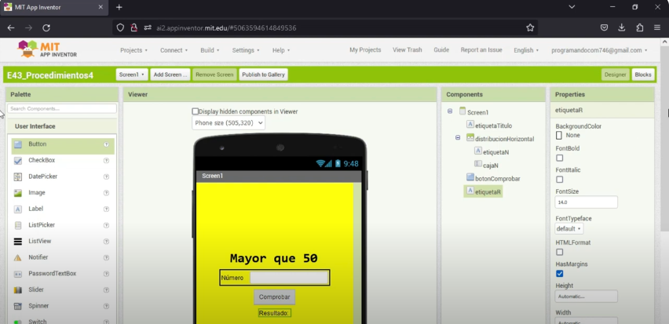Enable the HTMLFormat checkbox
This screenshot has height=324, width=669.
coord(559,252)
